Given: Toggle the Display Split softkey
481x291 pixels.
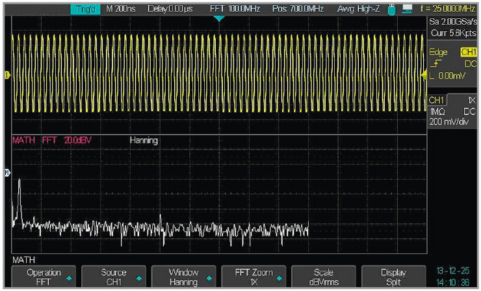Looking at the screenshot, I should pyautogui.click(x=393, y=277).
